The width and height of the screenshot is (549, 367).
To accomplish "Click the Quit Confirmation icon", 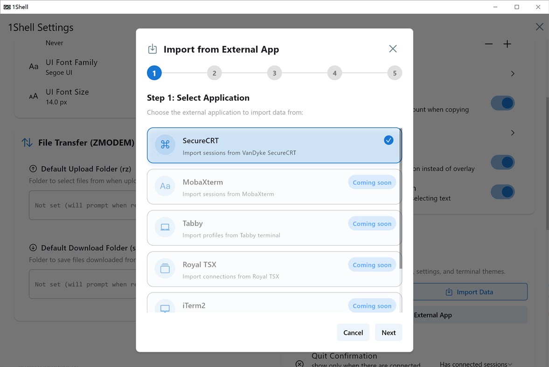I will coord(299,363).
